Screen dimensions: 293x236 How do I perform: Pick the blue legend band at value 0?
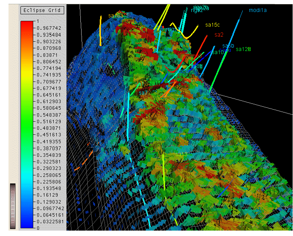(x=28, y=228)
